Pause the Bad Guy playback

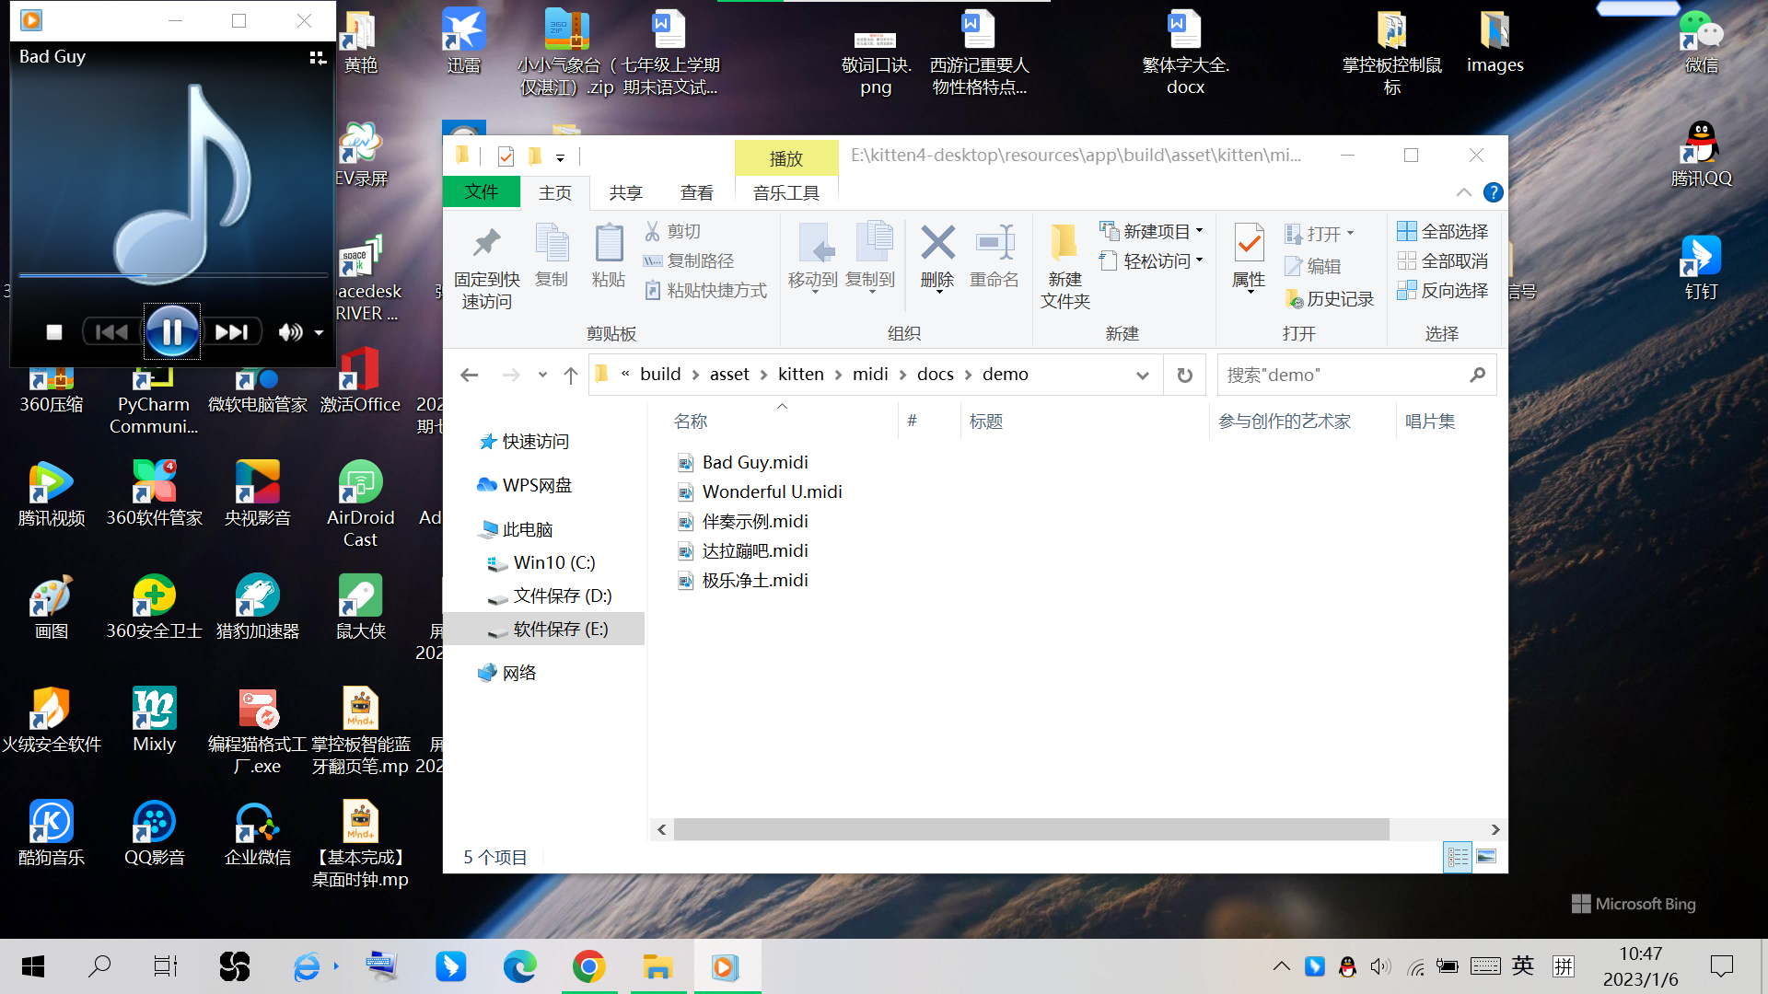tap(172, 331)
